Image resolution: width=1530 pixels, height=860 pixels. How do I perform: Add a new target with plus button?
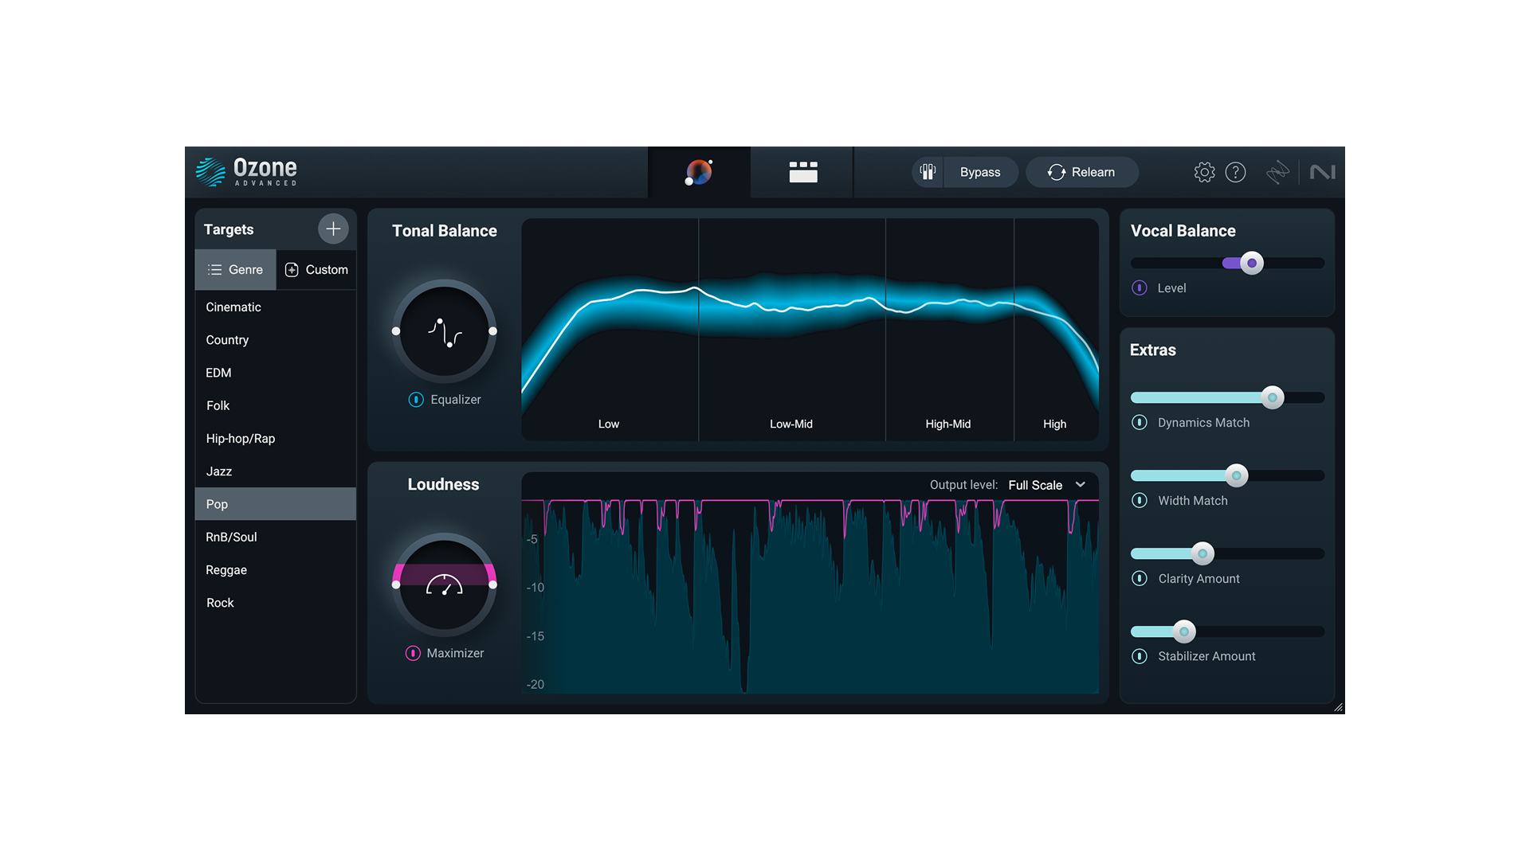(x=333, y=229)
